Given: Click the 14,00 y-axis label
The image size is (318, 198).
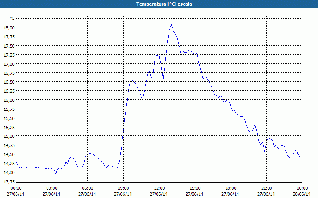Looking at the screenshot, I should coord(9,173).
